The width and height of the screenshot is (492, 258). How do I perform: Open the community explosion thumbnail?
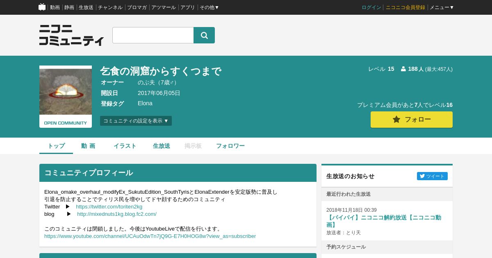pyautogui.click(x=66, y=97)
